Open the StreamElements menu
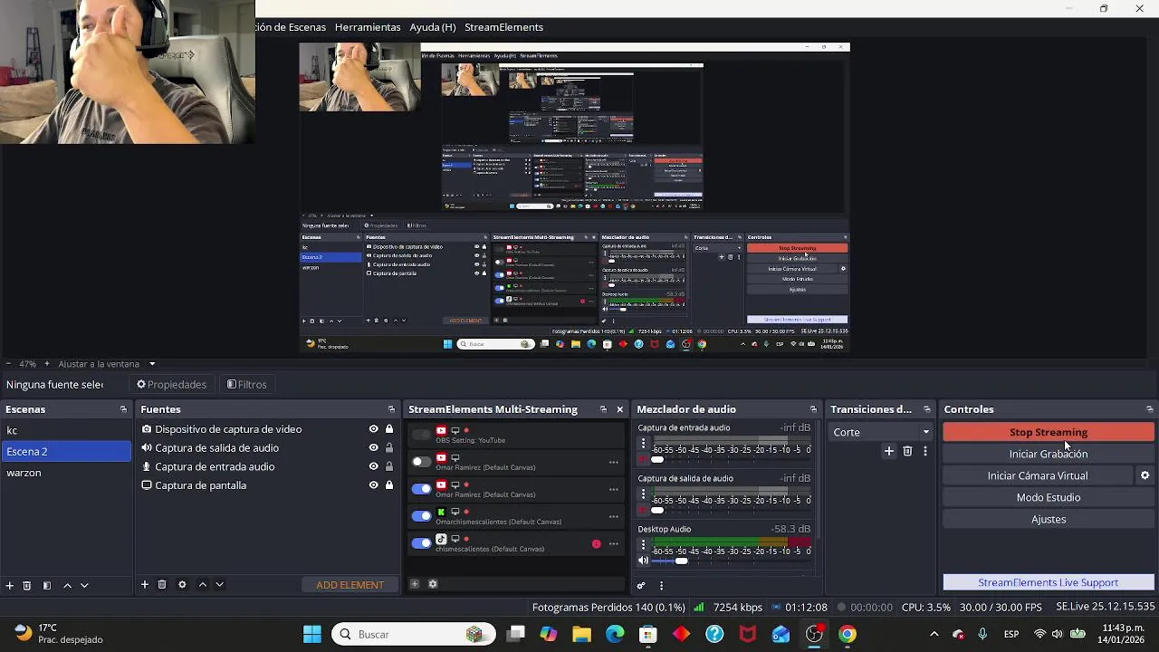The width and height of the screenshot is (1159, 652). tap(503, 27)
